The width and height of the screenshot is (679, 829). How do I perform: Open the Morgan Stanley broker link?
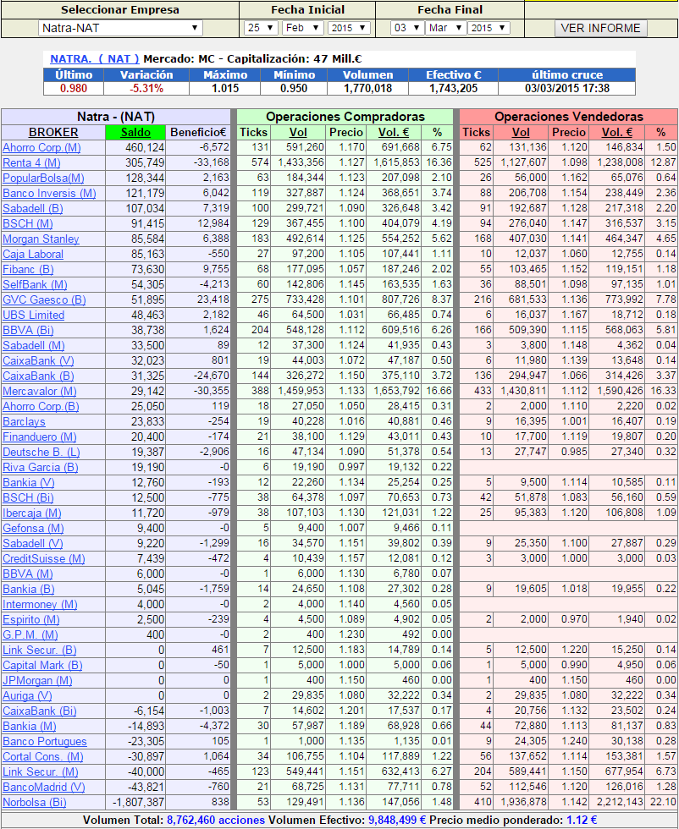point(41,239)
